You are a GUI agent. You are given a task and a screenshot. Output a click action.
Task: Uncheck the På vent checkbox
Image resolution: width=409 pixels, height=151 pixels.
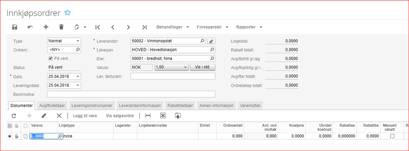click(x=50, y=59)
